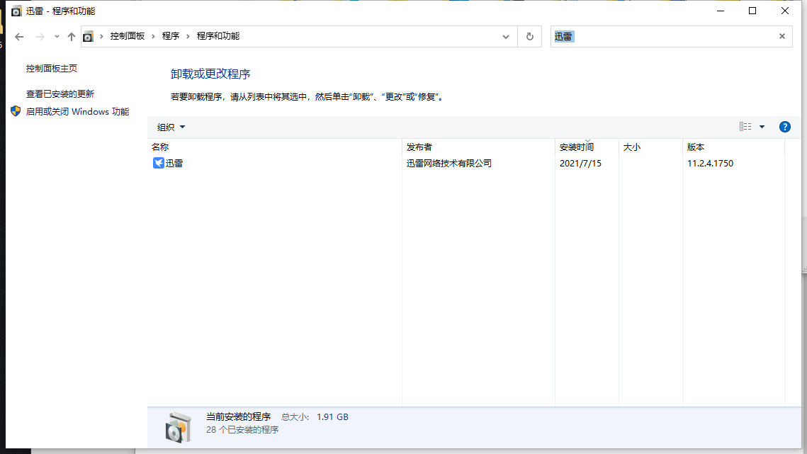Open the 组织 dropdown menu
The width and height of the screenshot is (807, 454).
(x=171, y=127)
